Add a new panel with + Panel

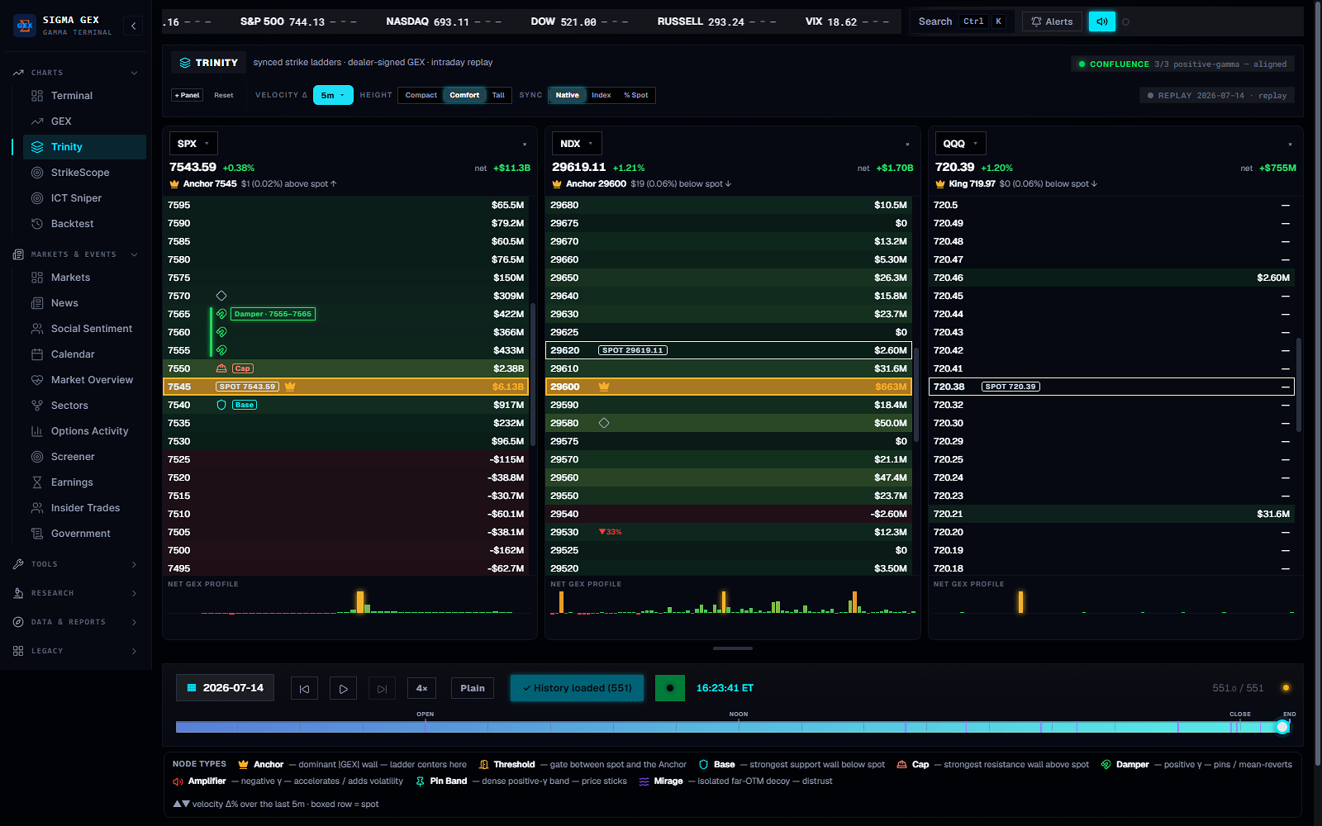[x=188, y=95]
